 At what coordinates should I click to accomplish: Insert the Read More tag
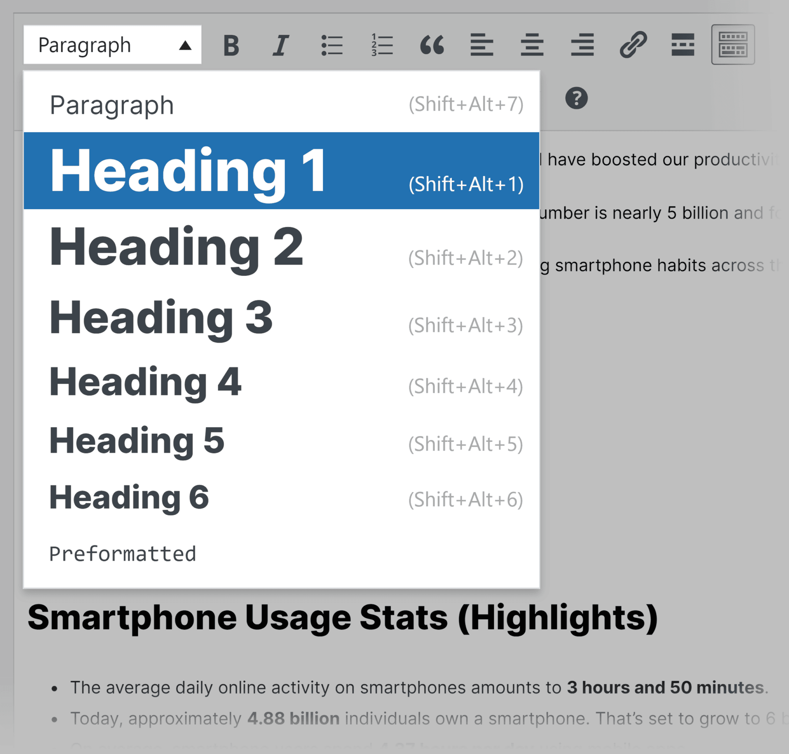point(683,45)
